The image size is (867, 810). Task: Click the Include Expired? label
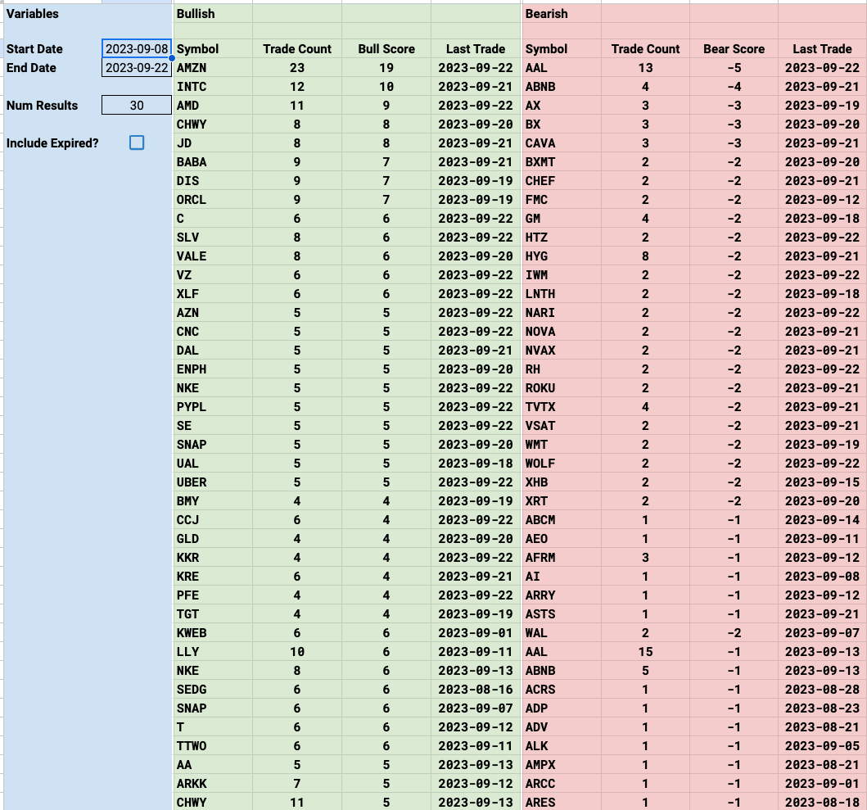pyautogui.click(x=52, y=143)
